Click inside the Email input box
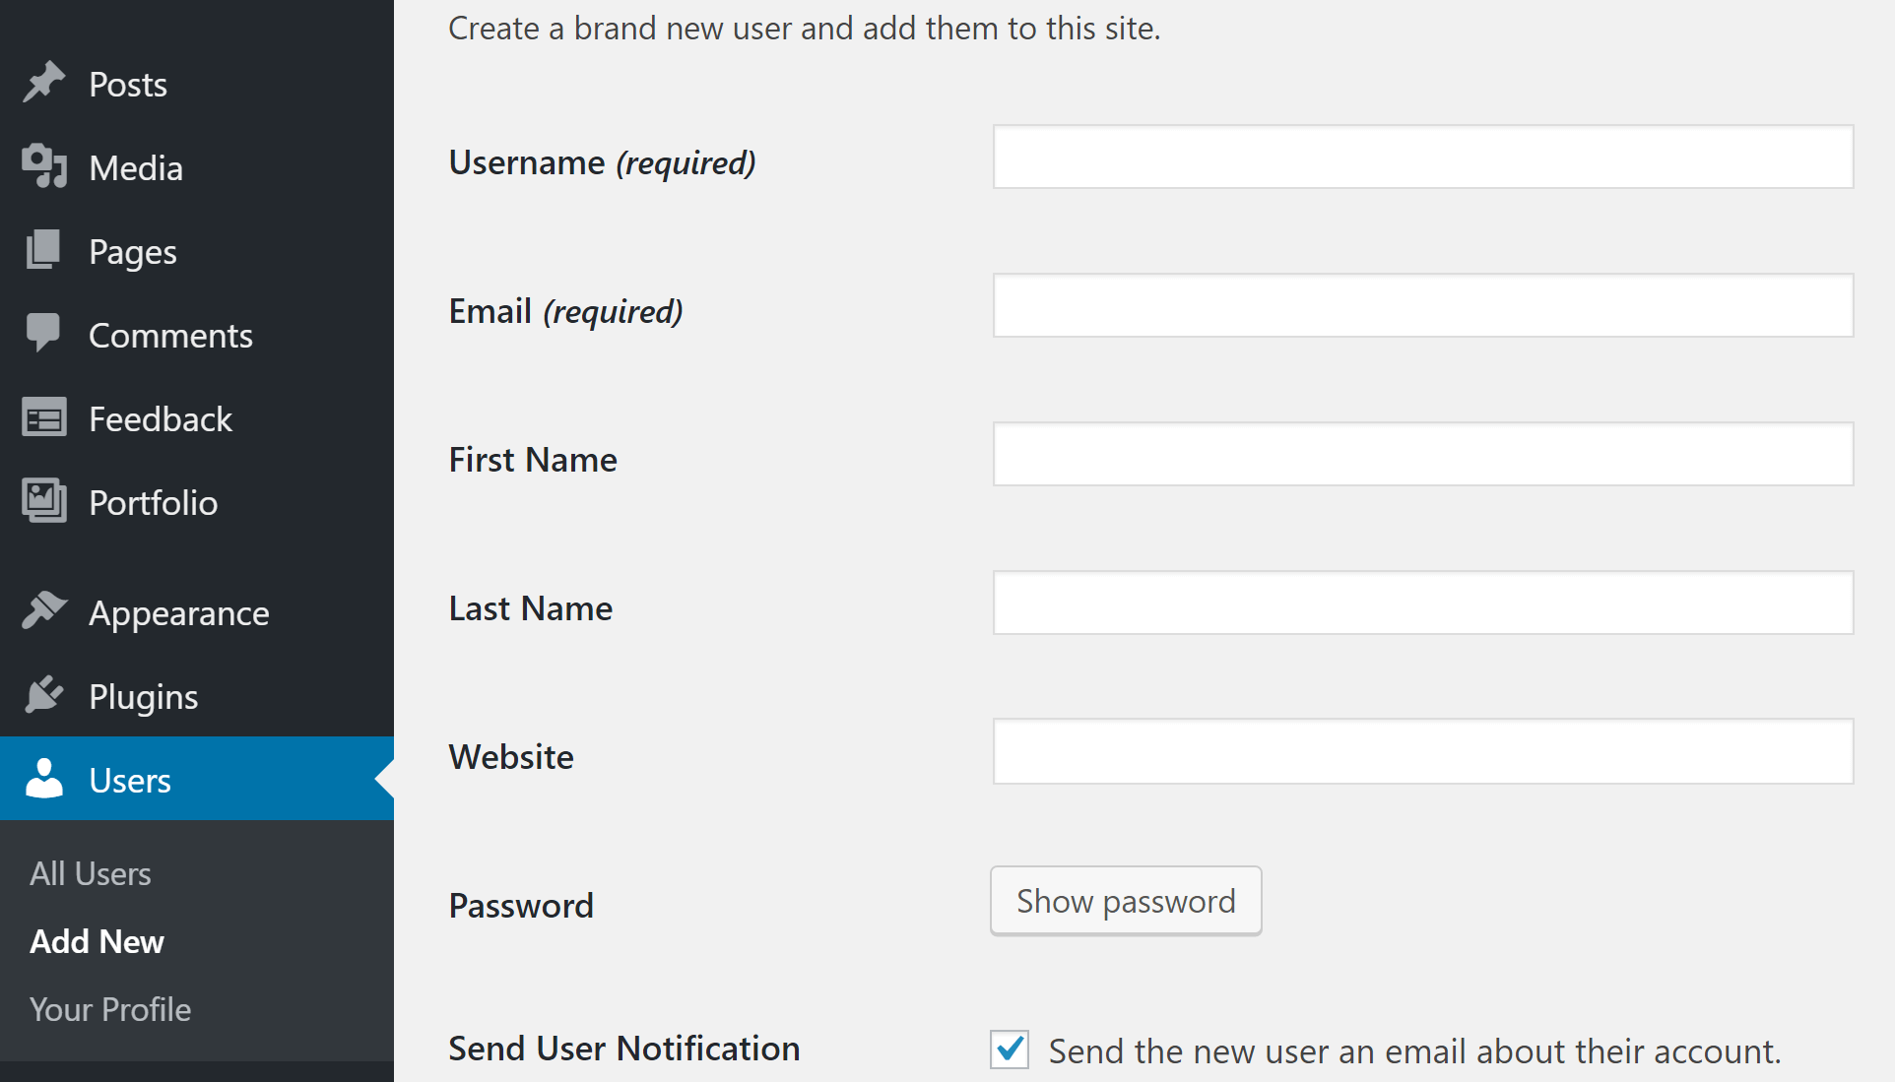This screenshot has width=1895, height=1082. pyautogui.click(x=1424, y=306)
